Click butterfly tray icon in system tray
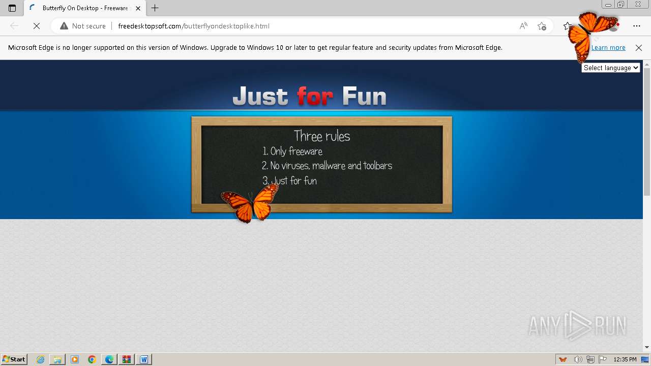651x366 pixels. point(563,359)
